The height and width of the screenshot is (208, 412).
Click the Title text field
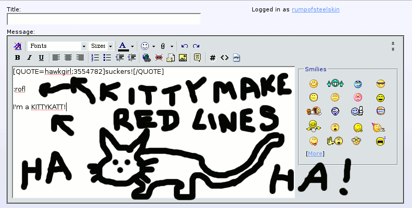(x=104, y=19)
